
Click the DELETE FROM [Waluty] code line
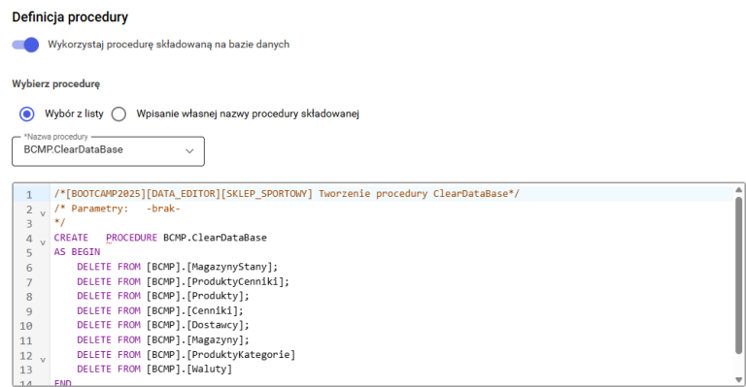coord(154,369)
